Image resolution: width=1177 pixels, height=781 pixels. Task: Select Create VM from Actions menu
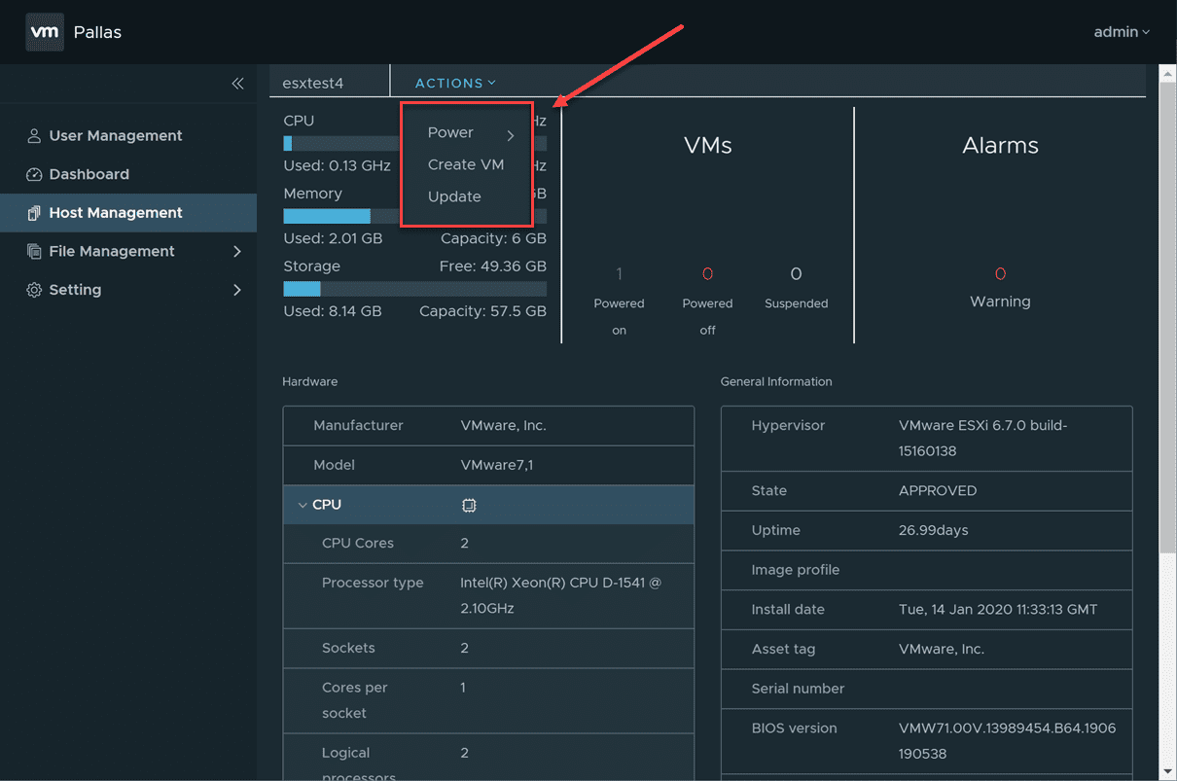click(x=466, y=165)
